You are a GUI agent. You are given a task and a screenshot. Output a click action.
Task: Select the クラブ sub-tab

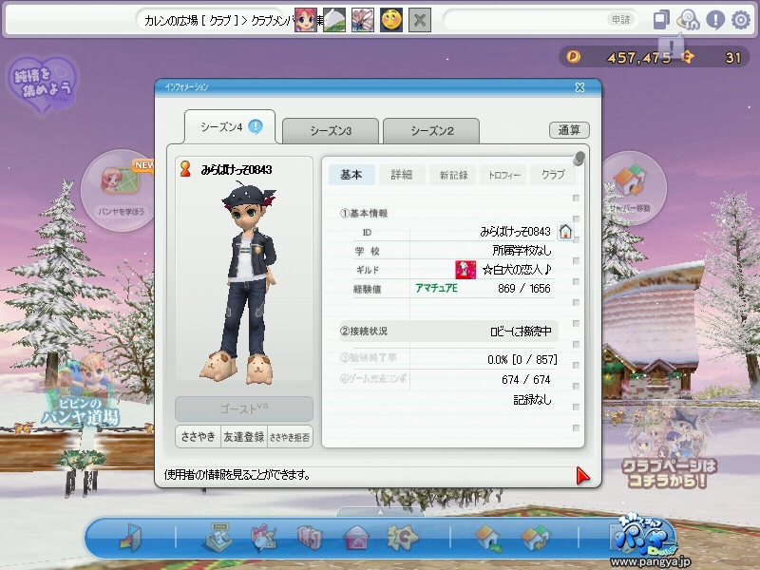coord(553,175)
